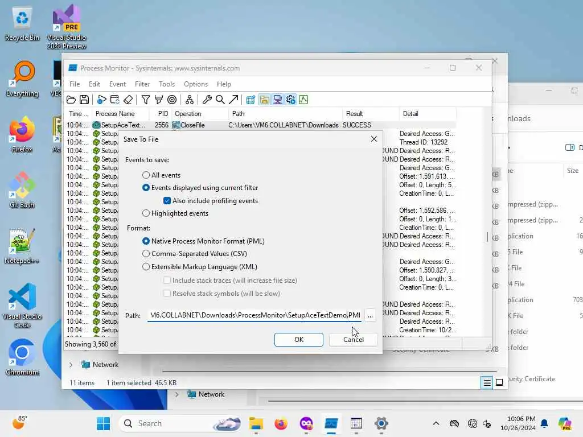
Task: Expand the lower Network node chevron
Action: tap(176, 394)
